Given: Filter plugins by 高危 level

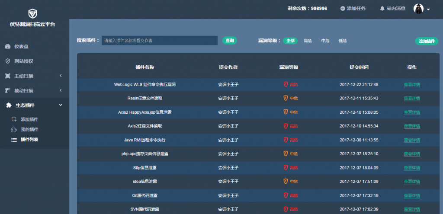Looking at the screenshot, I should [308, 41].
